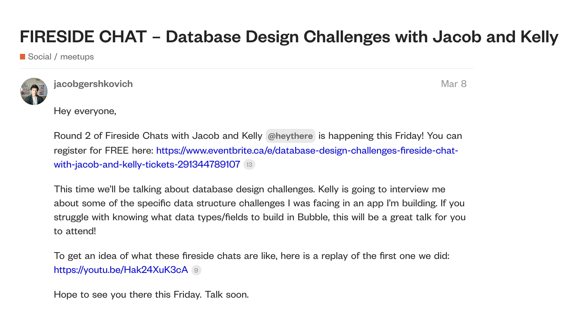Click the words "to attend!"

pyautogui.click(x=75, y=231)
